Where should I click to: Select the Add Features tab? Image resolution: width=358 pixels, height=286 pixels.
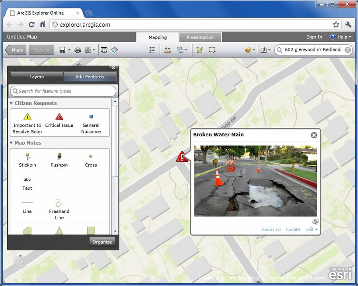(x=90, y=76)
